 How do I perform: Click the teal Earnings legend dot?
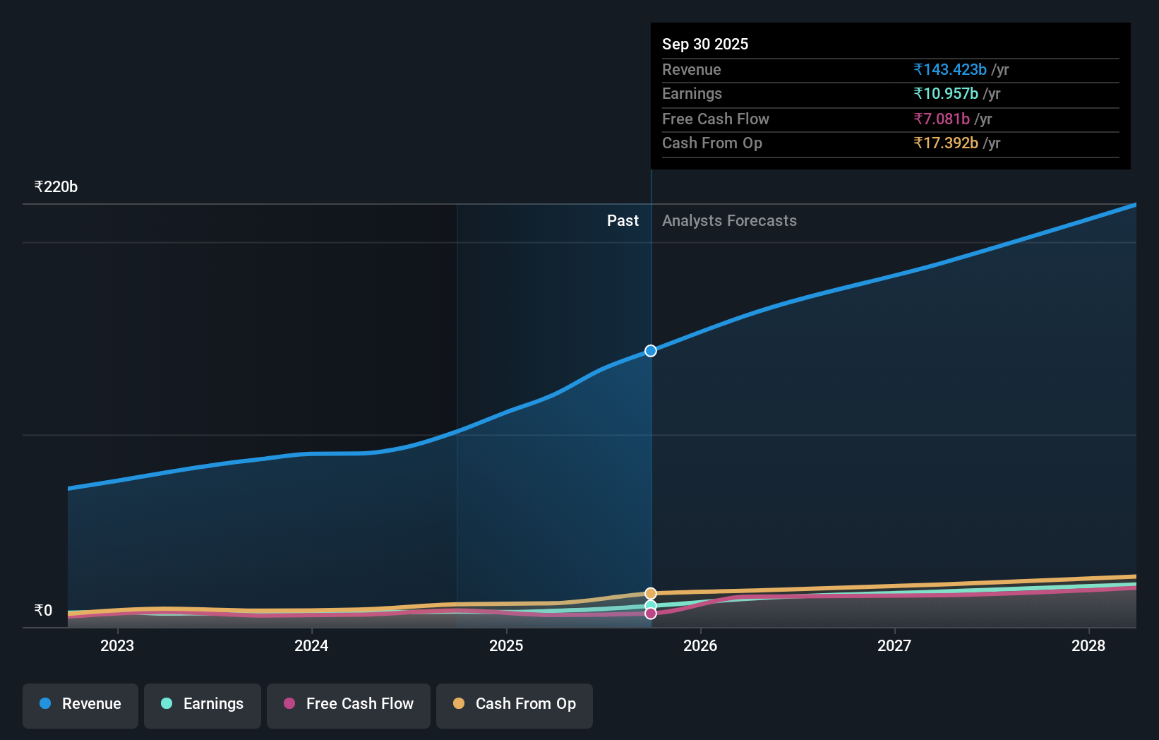165,704
